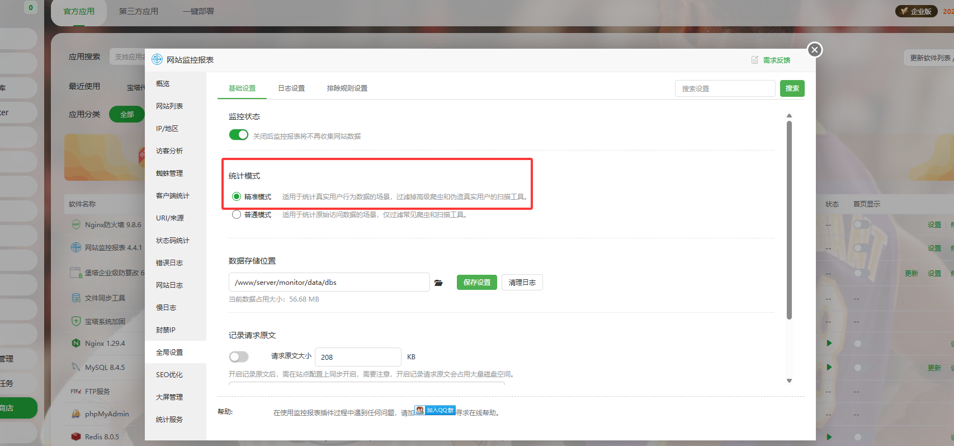Viewport: 954px width, 446px height.
Task: Open URI/来源 in dialog sidebar
Action: tap(176, 218)
